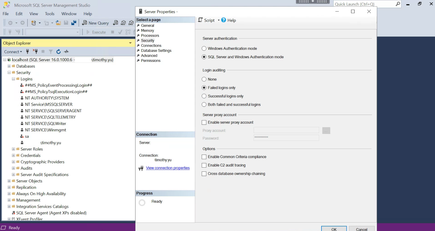This screenshot has width=435, height=231.
Task: Click the Quick Launch search magnifier icon
Action: pyautogui.click(x=398, y=4)
